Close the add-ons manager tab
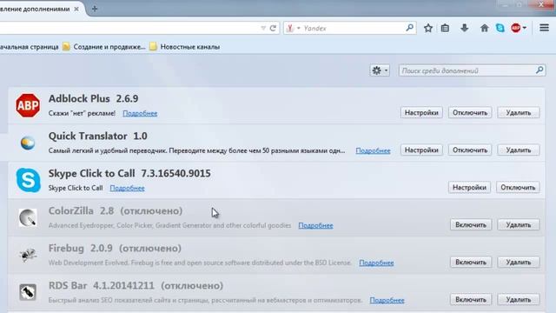Viewport: 556px width, 313px height. pos(76,9)
